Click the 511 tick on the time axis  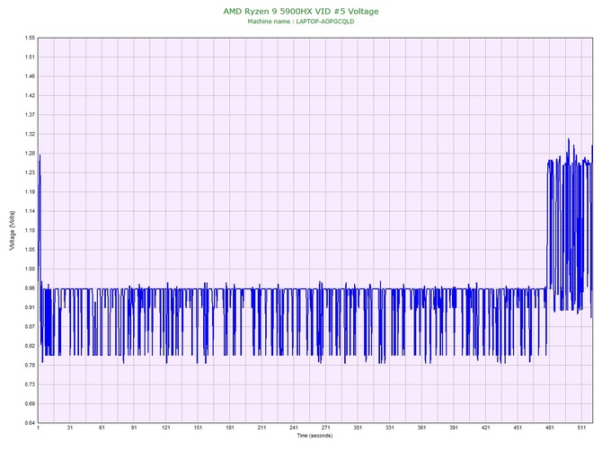point(581,428)
